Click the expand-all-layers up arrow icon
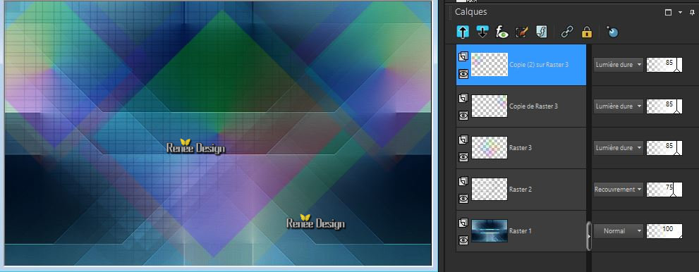 pos(463,32)
